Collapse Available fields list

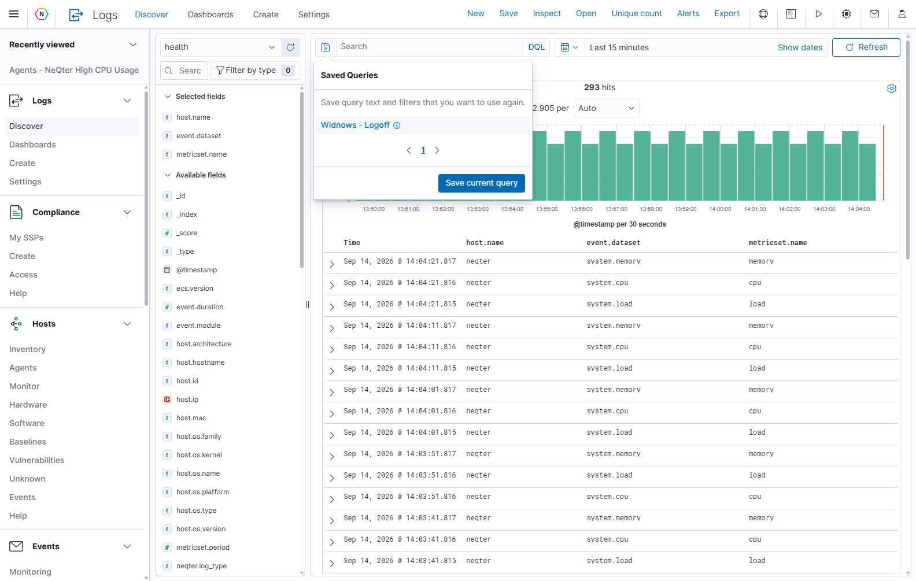pyautogui.click(x=168, y=175)
